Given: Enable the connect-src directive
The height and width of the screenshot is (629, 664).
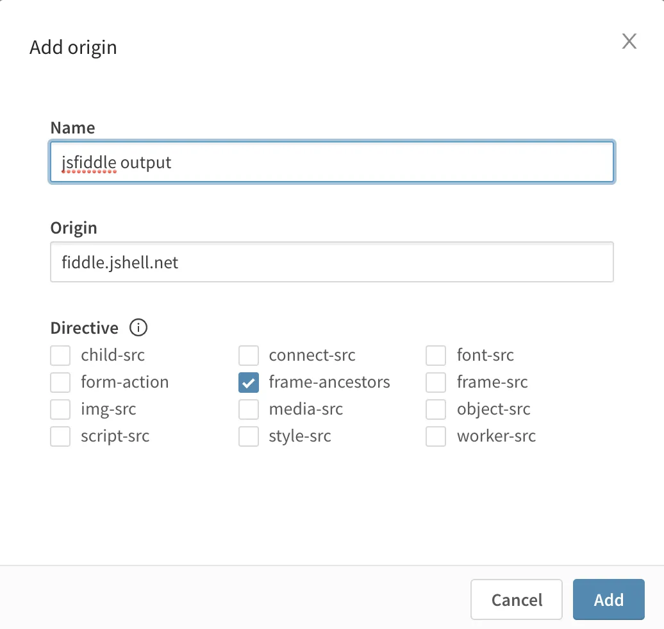Looking at the screenshot, I should point(249,355).
